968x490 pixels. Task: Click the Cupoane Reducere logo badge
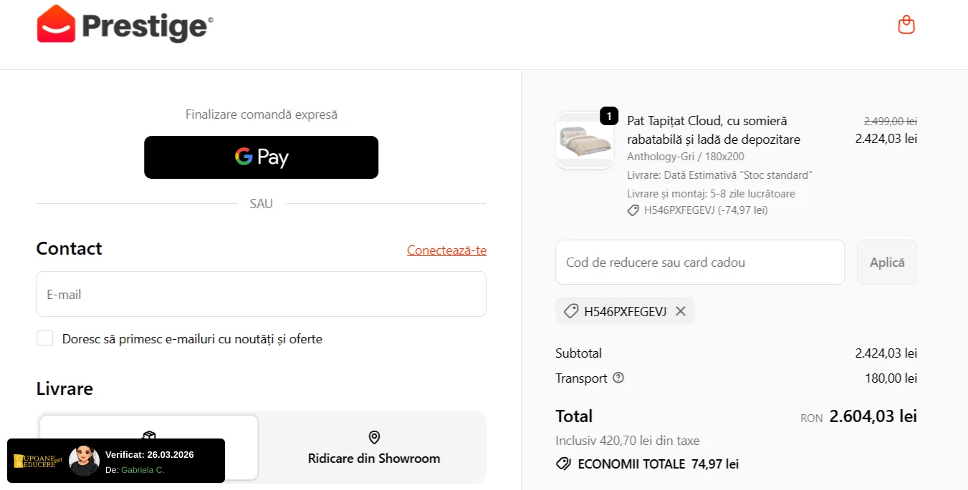click(x=39, y=460)
